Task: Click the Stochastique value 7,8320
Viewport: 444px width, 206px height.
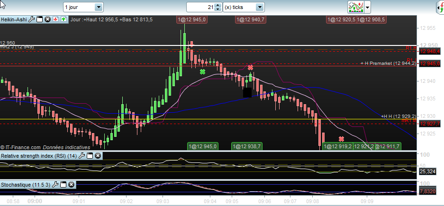Action: (x=427, y=191)
